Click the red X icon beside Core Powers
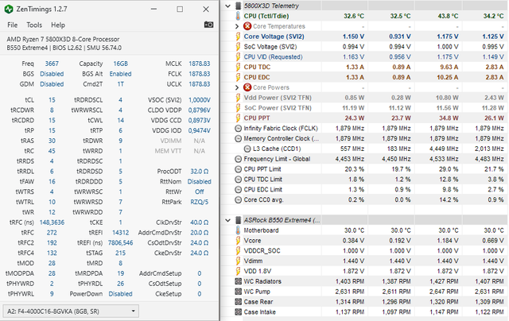 coord(247,87)
